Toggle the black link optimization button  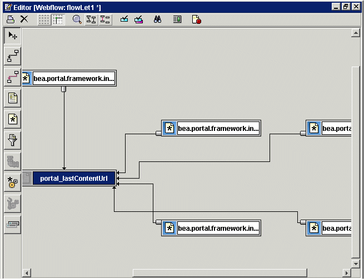tap(91, 20)
